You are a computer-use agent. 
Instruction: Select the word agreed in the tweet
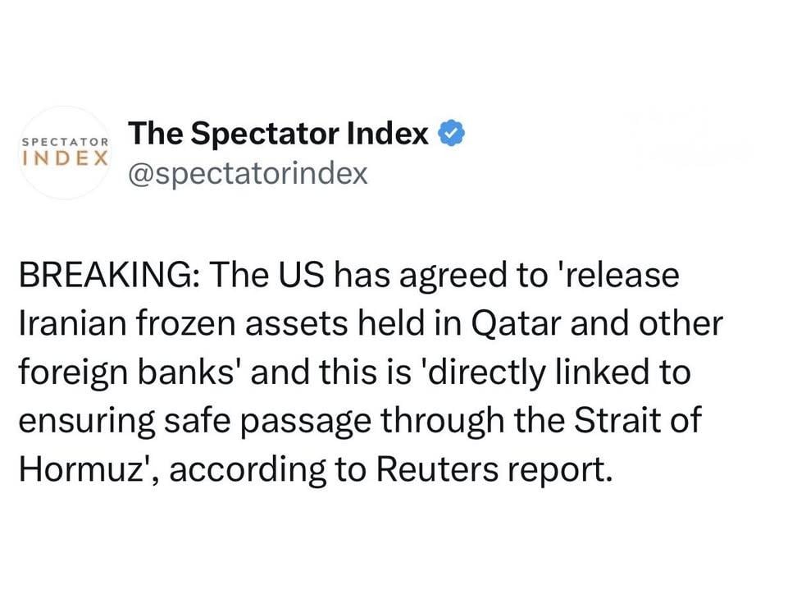(x=454, y=277)
